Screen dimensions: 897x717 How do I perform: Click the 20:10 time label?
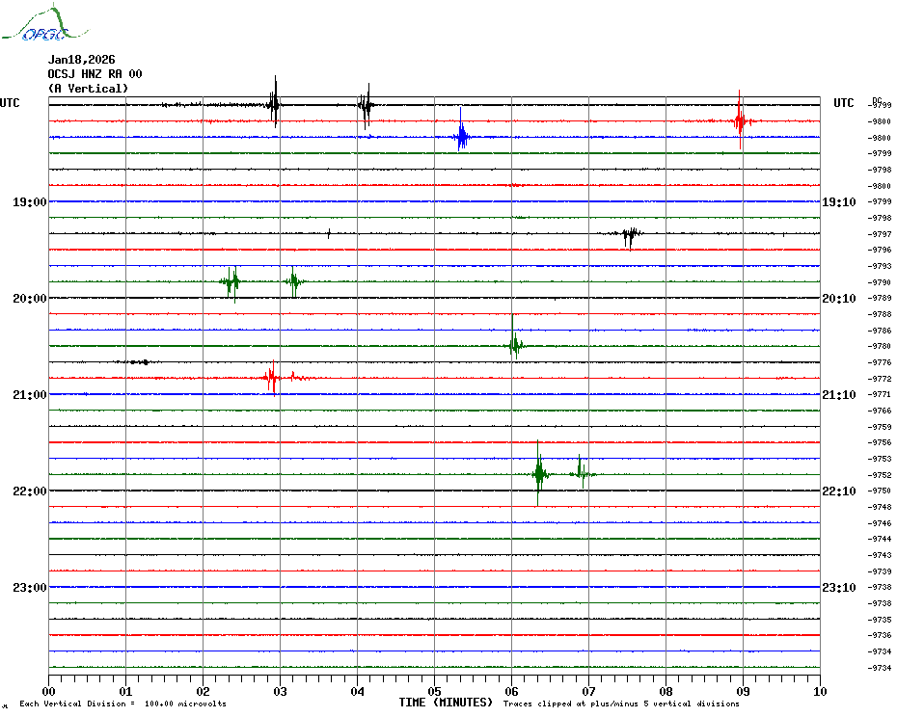838,299
